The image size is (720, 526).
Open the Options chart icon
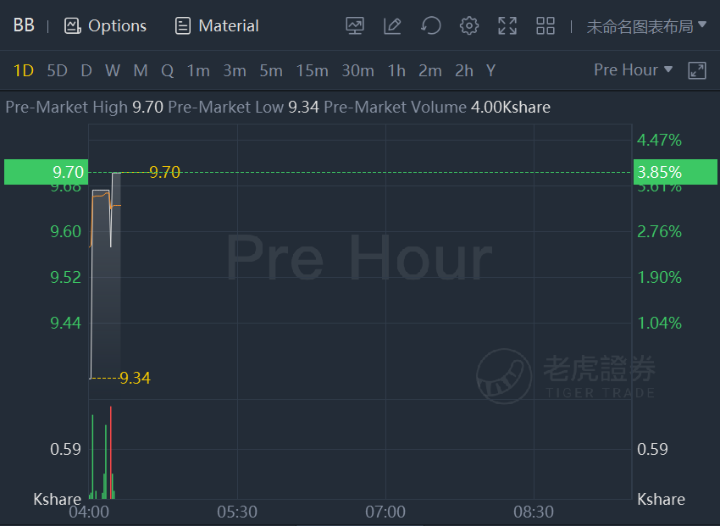click(x=73, y=25)
